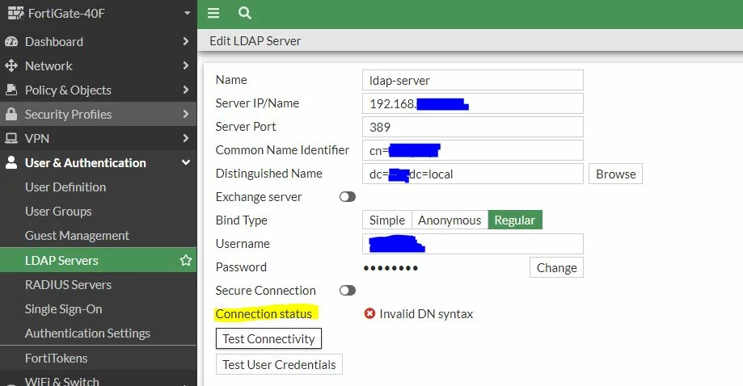This screenshot has width=743, height=386.
Task: Click Common Name Identifier field
Action: tap(473, 150)
